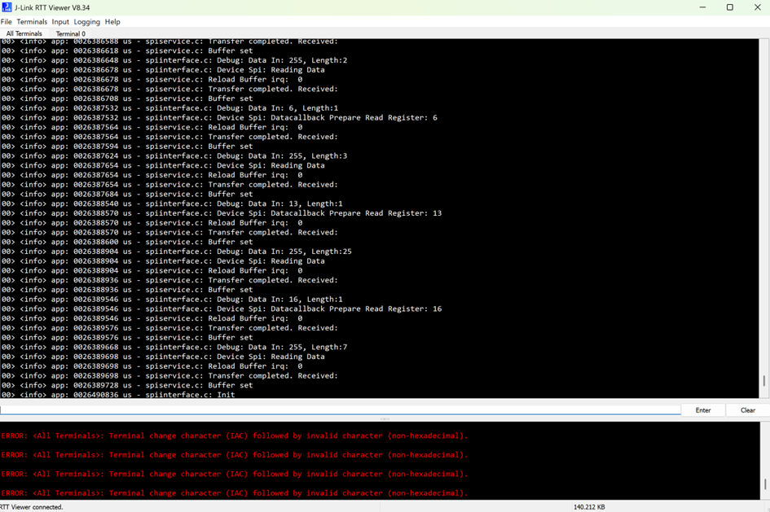This screenshot has height=512, width=770.
Task: Open the Input menu
Action: pos(60,22)
